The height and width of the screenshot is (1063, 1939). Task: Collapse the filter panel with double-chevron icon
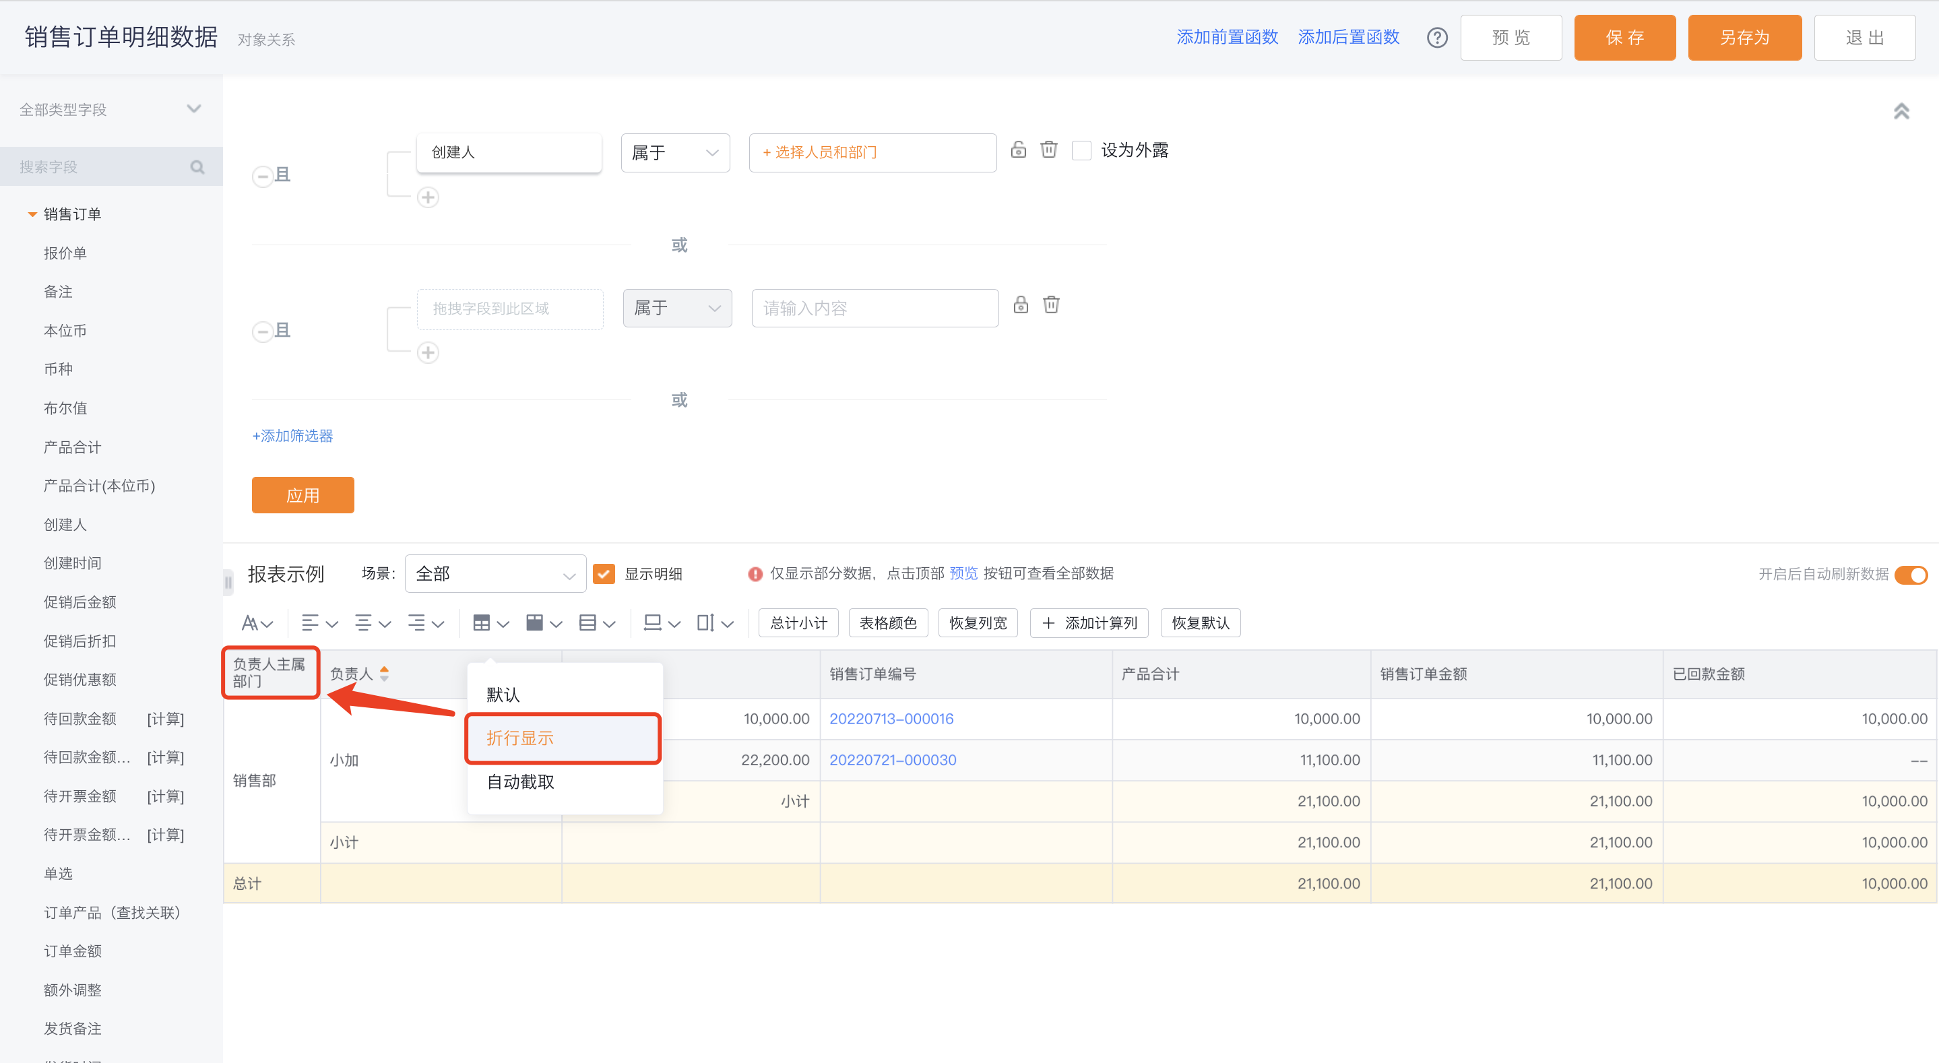(x=1901, y=111)
